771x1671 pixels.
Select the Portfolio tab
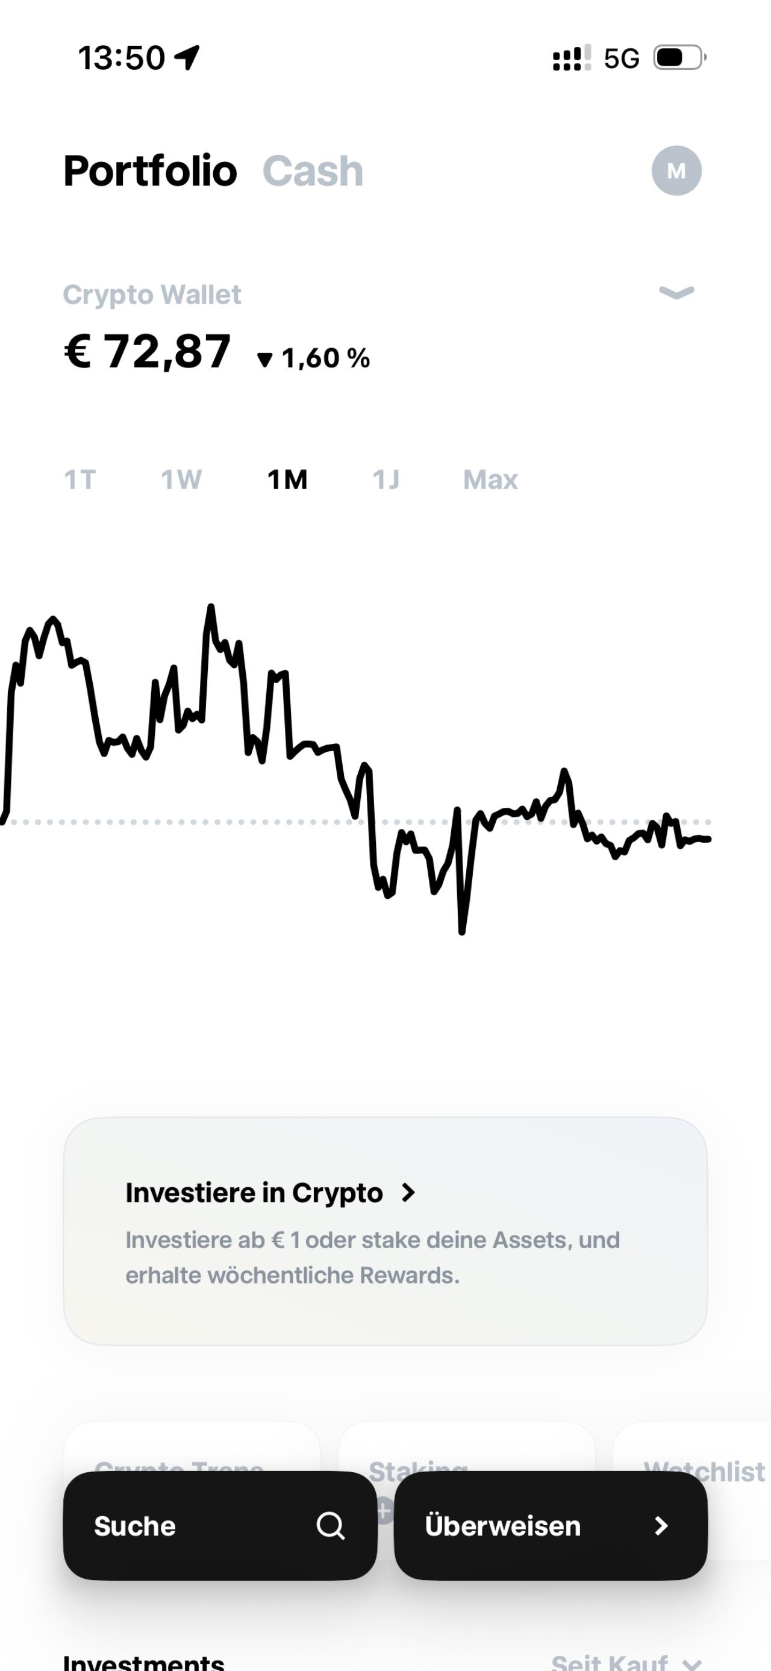tap(150, 171)
